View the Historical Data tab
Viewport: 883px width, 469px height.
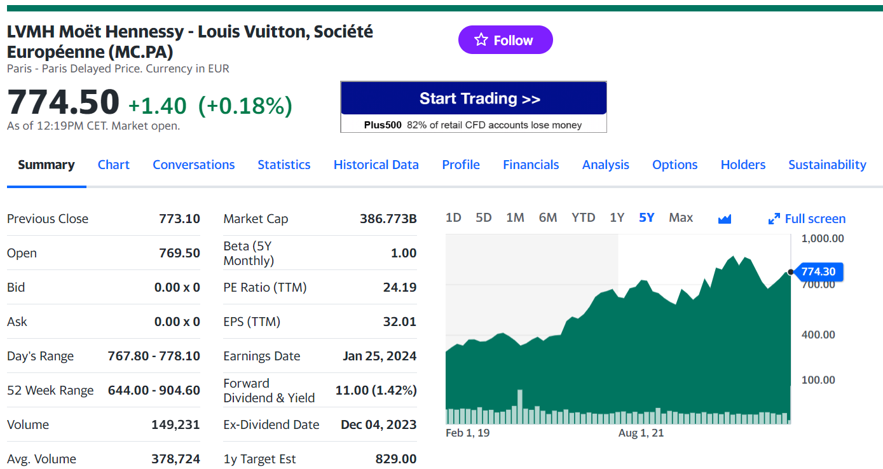coord(376,165)
